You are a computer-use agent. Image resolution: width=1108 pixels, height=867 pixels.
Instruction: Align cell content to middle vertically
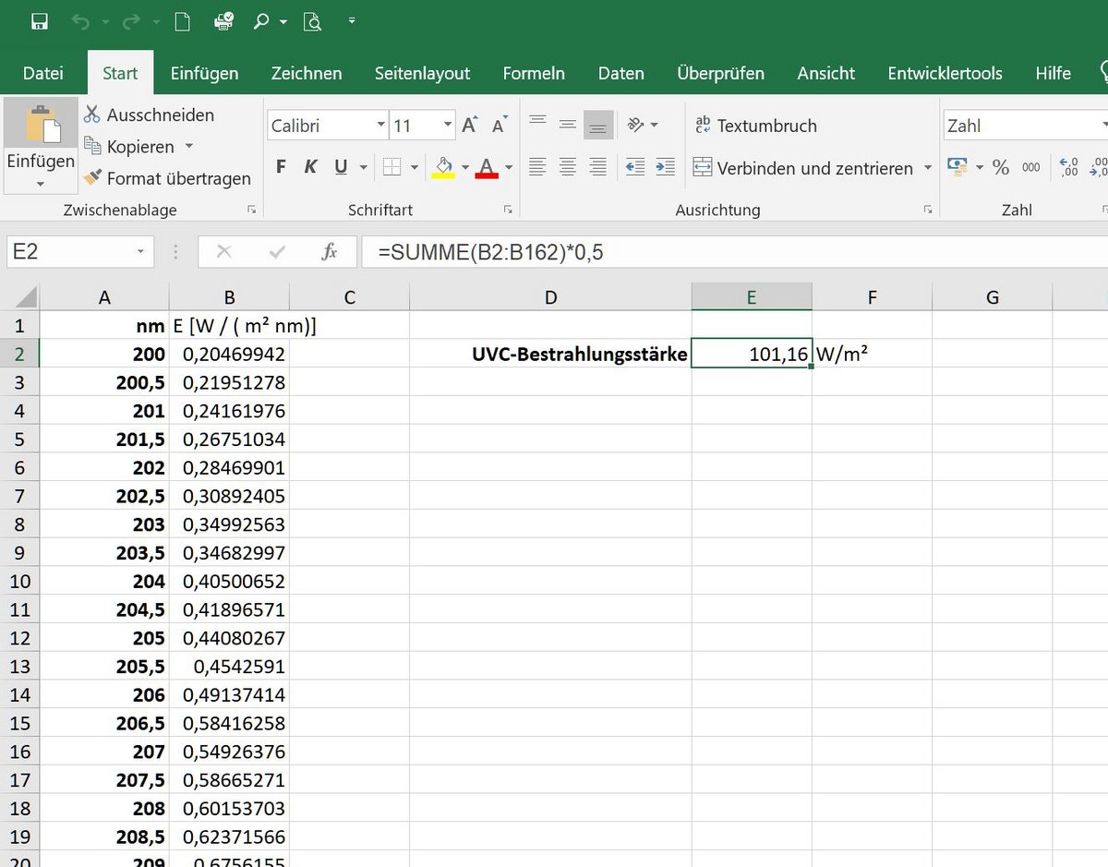point(568,125)
